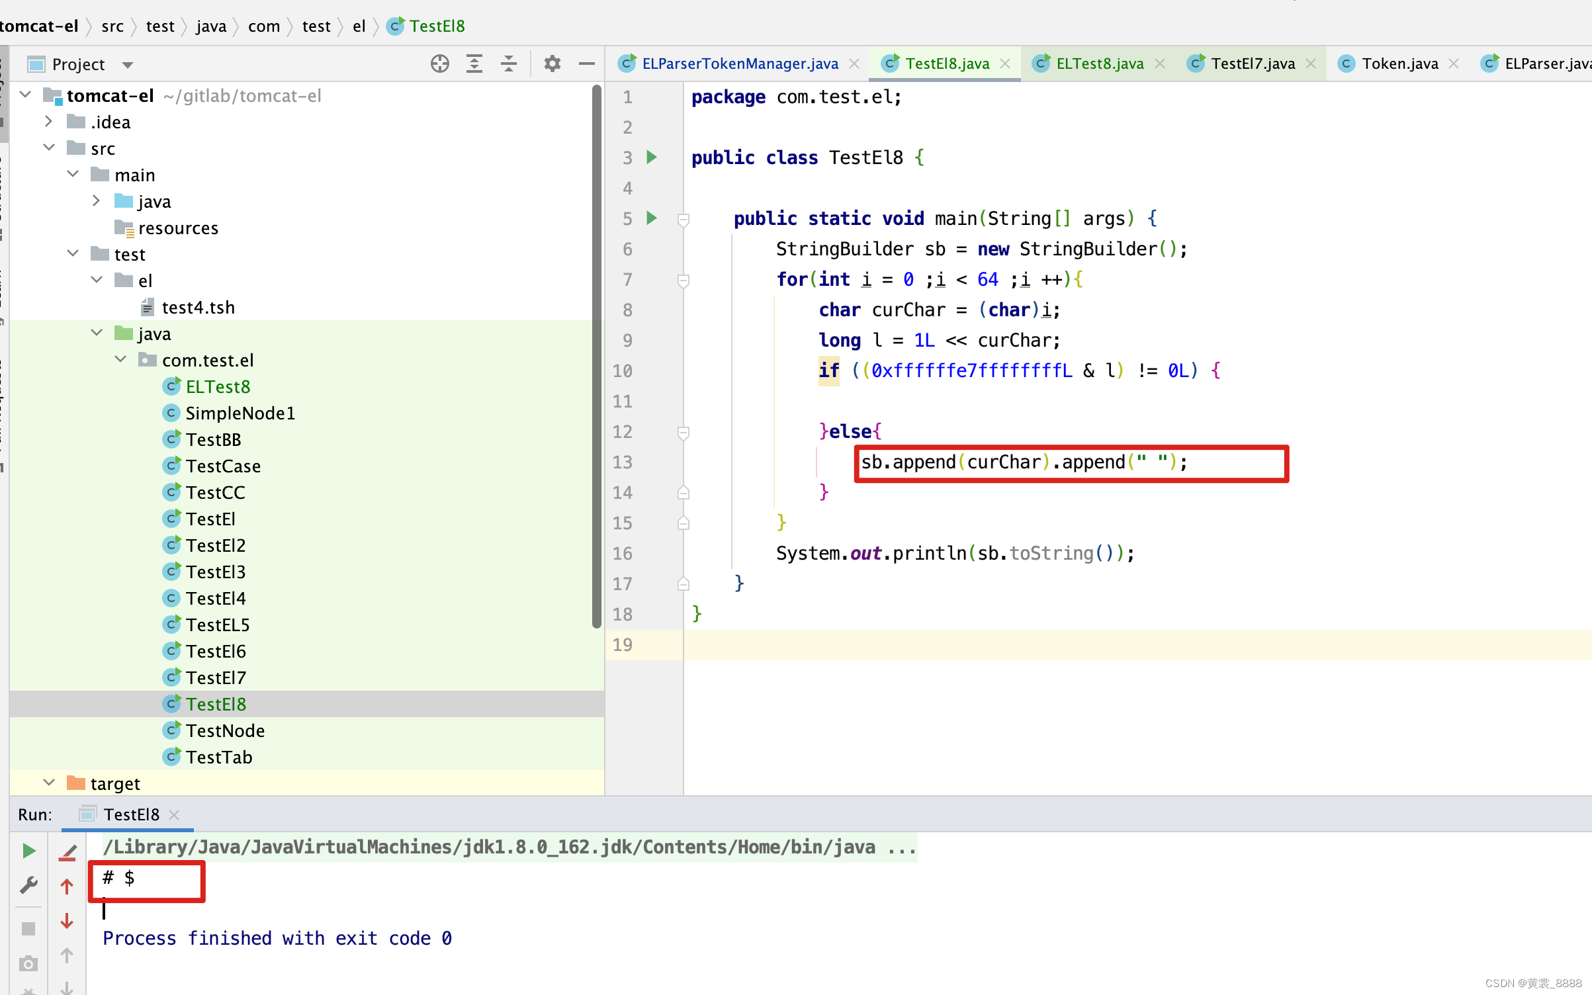
Task: Close the TestEl7.java editor tab
Action: [x=1311, y=64]
